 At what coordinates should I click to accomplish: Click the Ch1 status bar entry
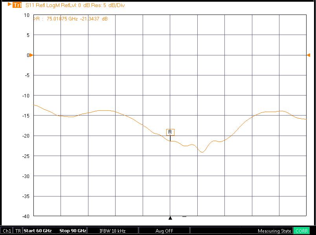click(7, 231)
